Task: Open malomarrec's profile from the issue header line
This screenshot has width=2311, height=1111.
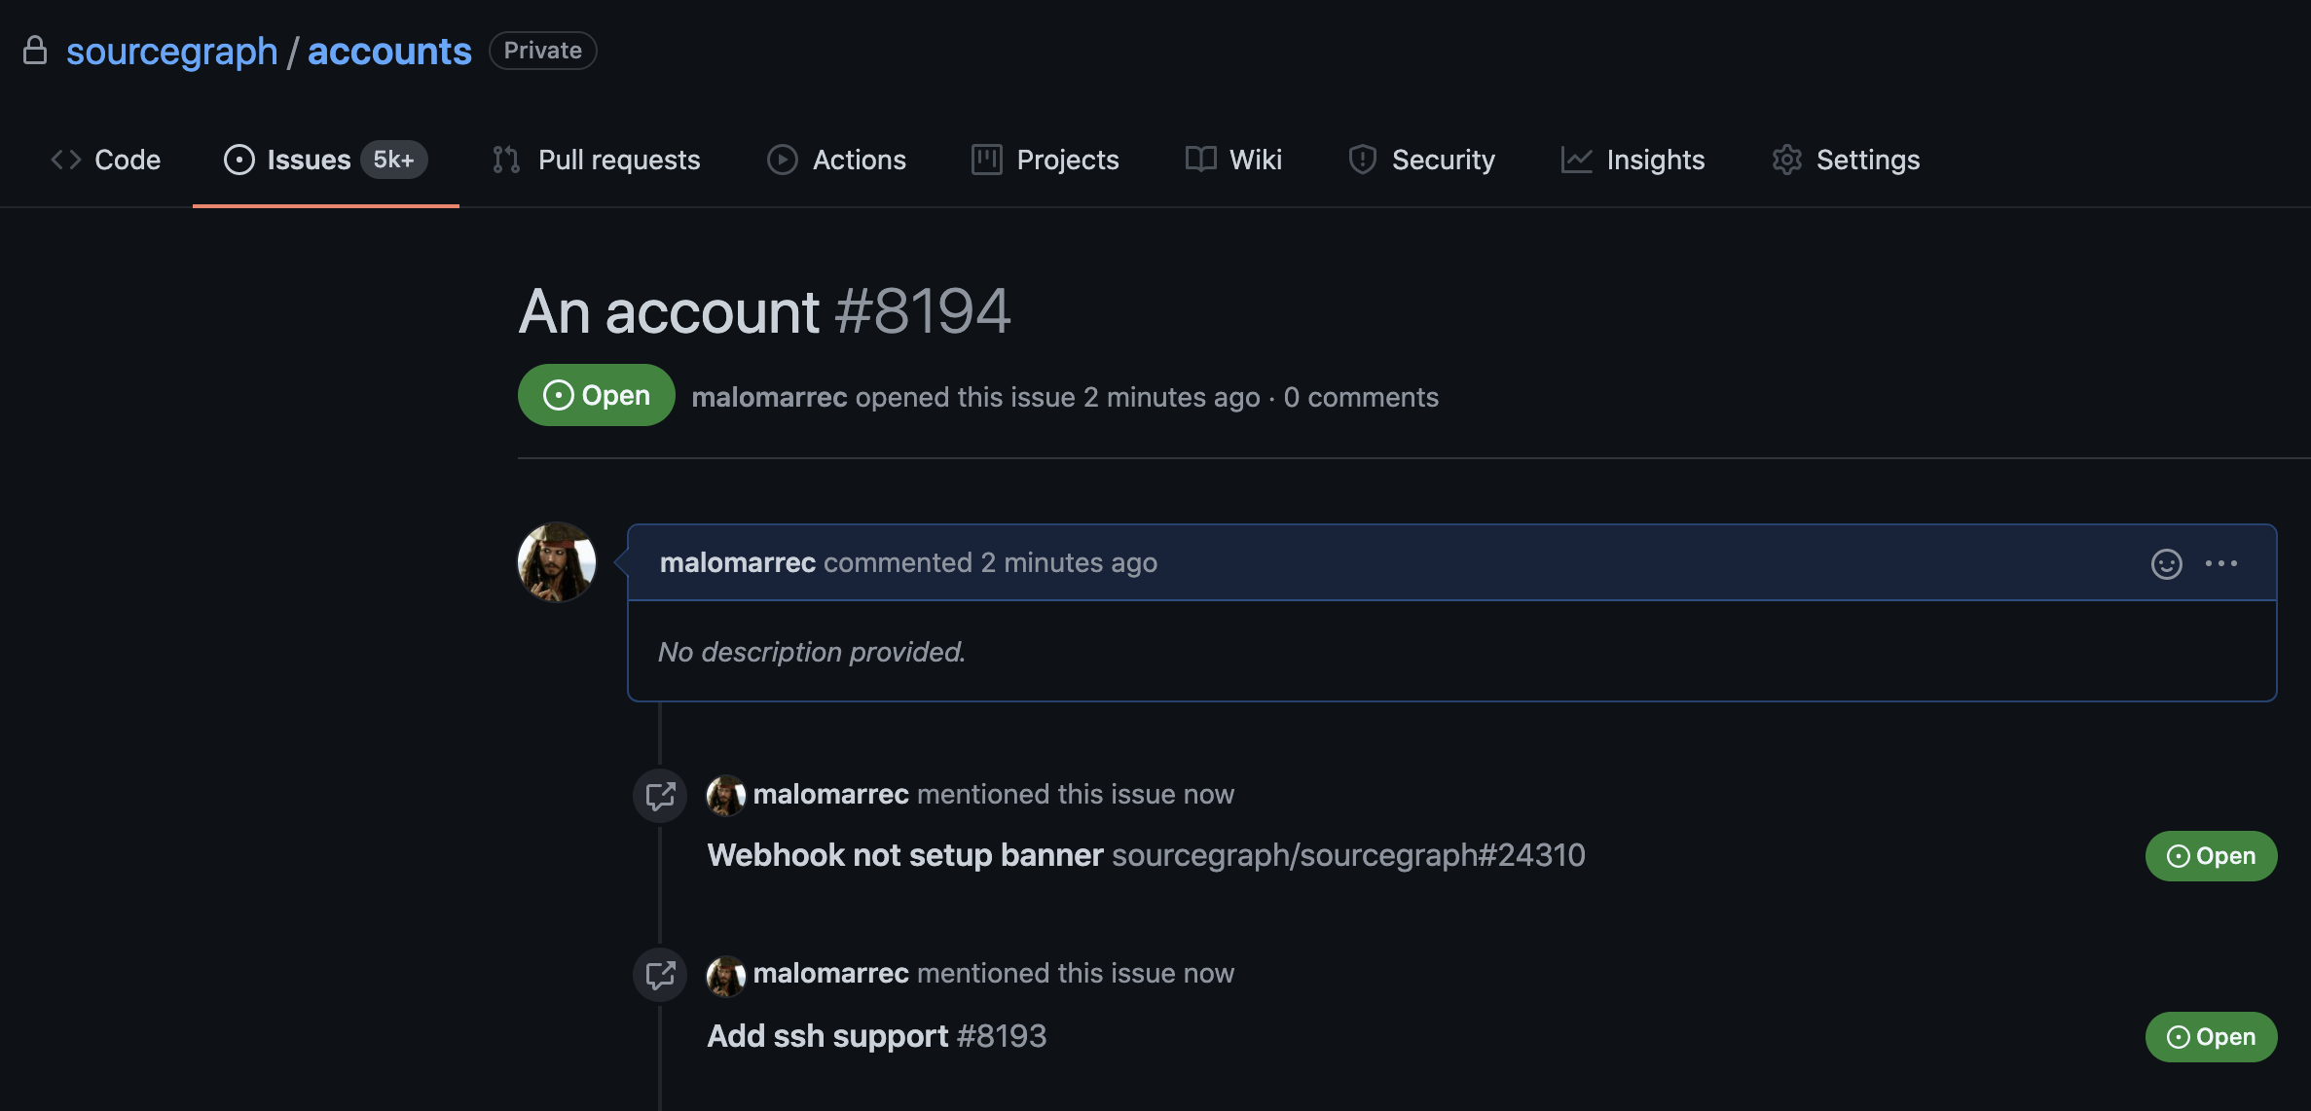Action: pyautogui.click(x=769, y=397)
